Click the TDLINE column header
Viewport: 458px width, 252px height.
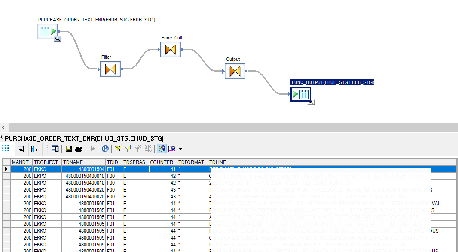(332, 162)
